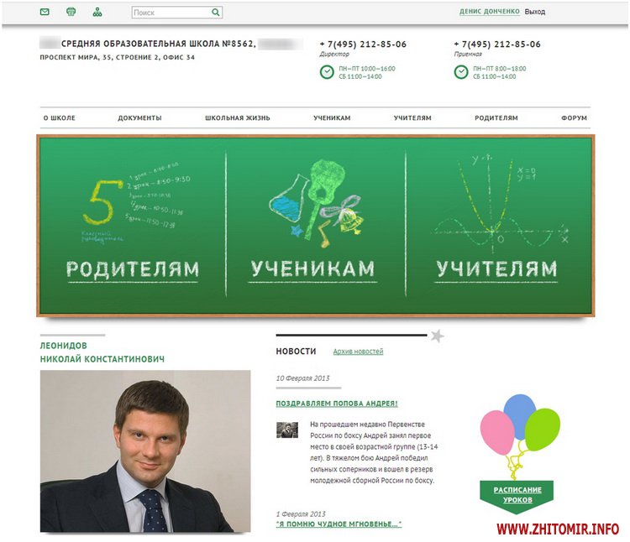Viewport: 630px width, 542px height.
Task: Click the clock icon under Приемная phone
Action: tap(461, 72)
